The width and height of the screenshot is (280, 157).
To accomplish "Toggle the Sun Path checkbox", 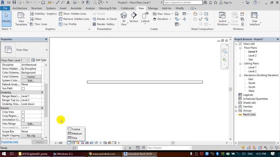I will coord(23,89).
